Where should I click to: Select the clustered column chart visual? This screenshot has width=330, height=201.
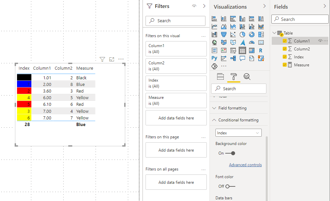[242, 19]
